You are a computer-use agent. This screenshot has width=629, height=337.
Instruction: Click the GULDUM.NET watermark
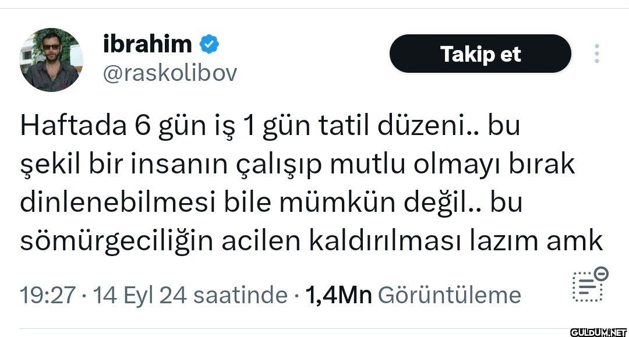598,332
